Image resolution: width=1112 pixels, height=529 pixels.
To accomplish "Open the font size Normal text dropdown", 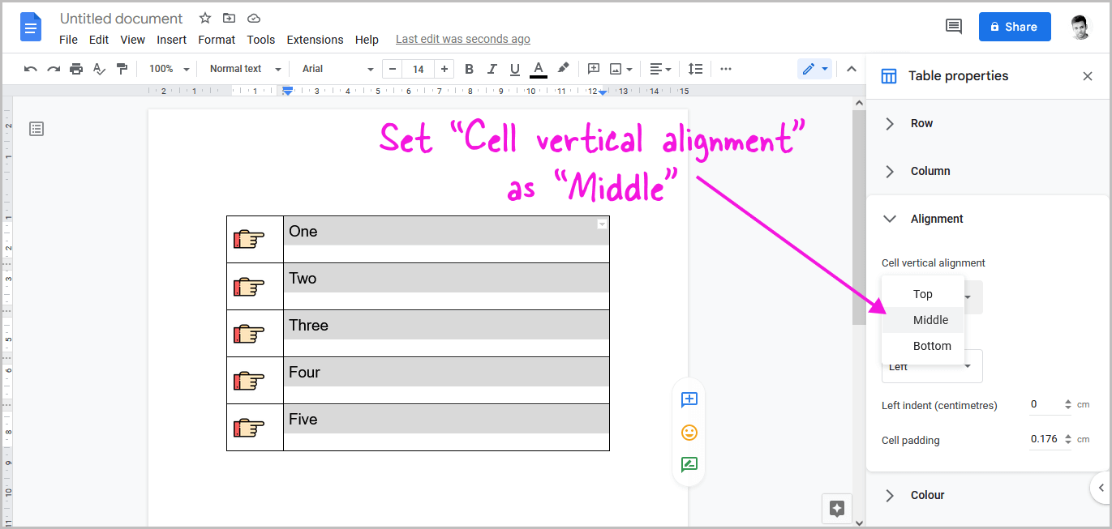I will [x=243, y=69].
